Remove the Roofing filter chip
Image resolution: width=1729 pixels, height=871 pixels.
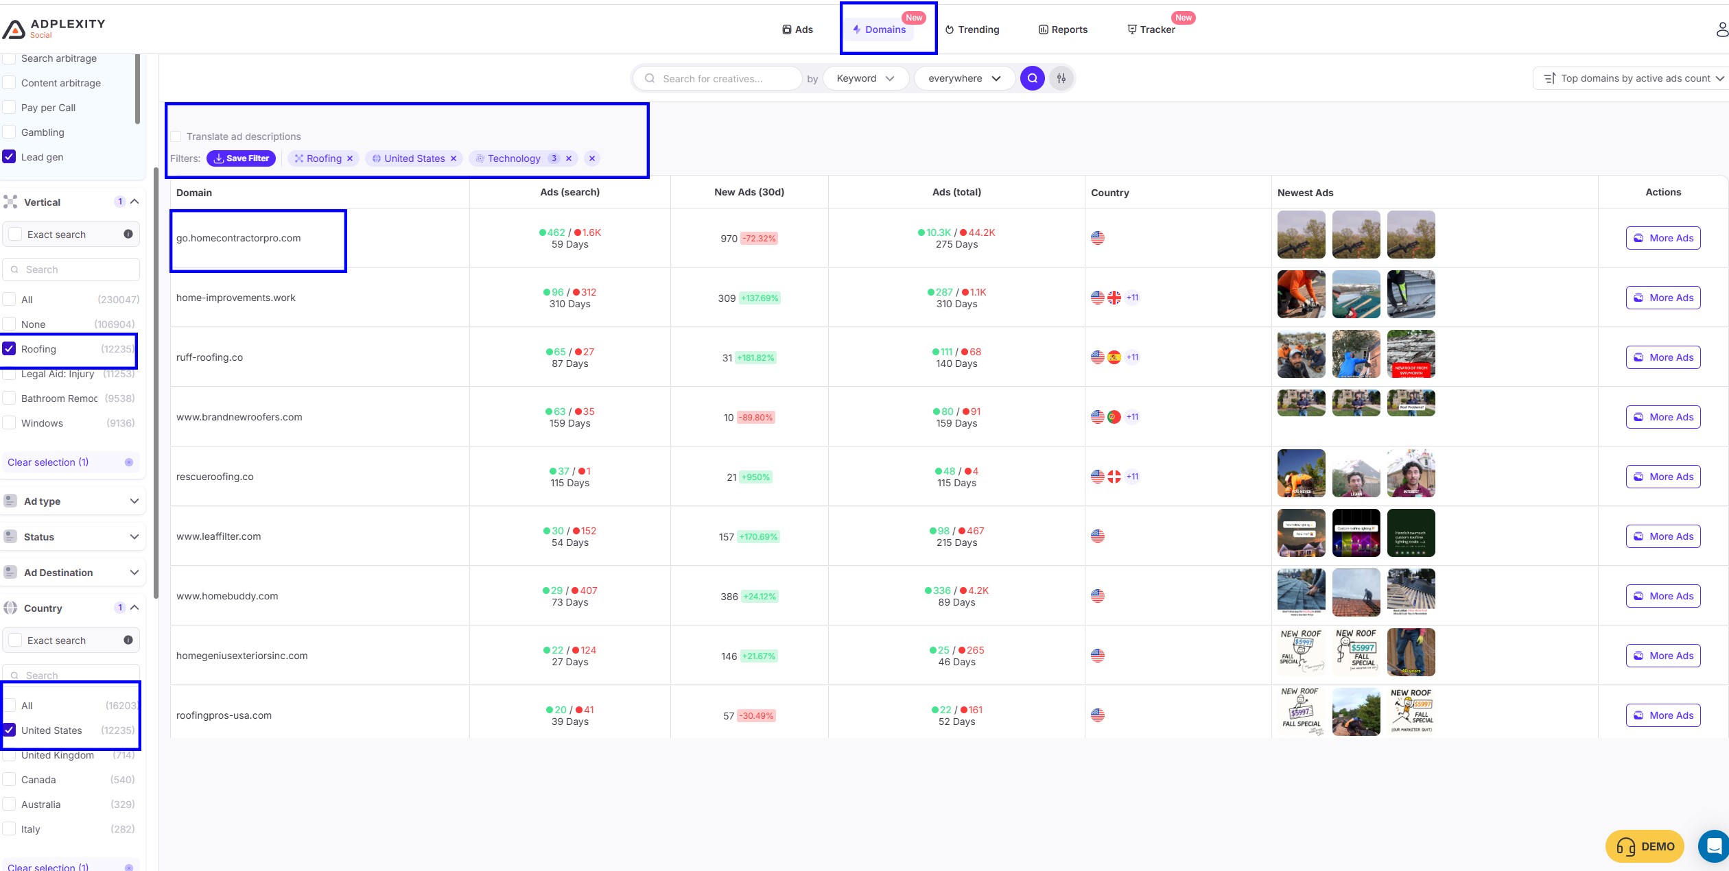click(x=350, y=158)
